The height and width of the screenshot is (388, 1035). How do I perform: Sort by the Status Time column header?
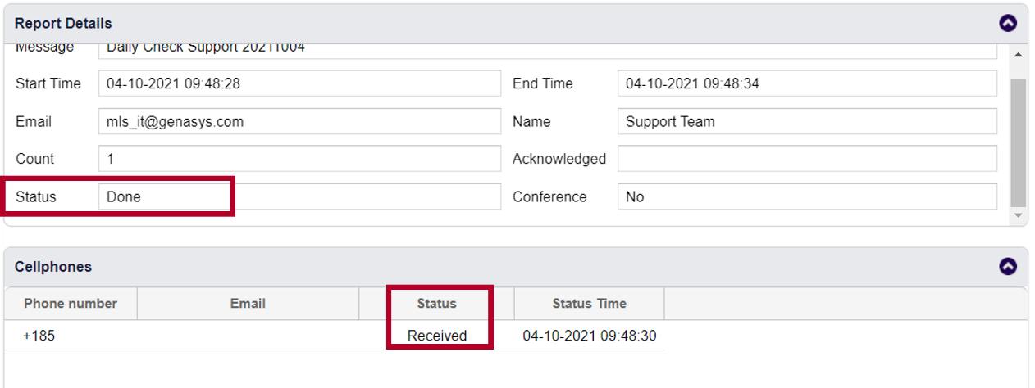pos(589,304)
